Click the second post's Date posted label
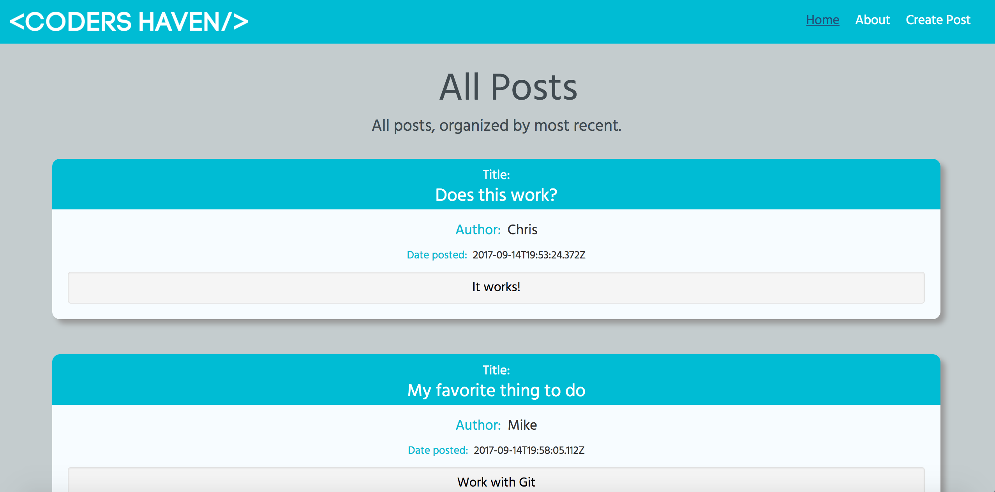Image resolution: width=995 pixels, height=492 pixels. coord(438,450)
